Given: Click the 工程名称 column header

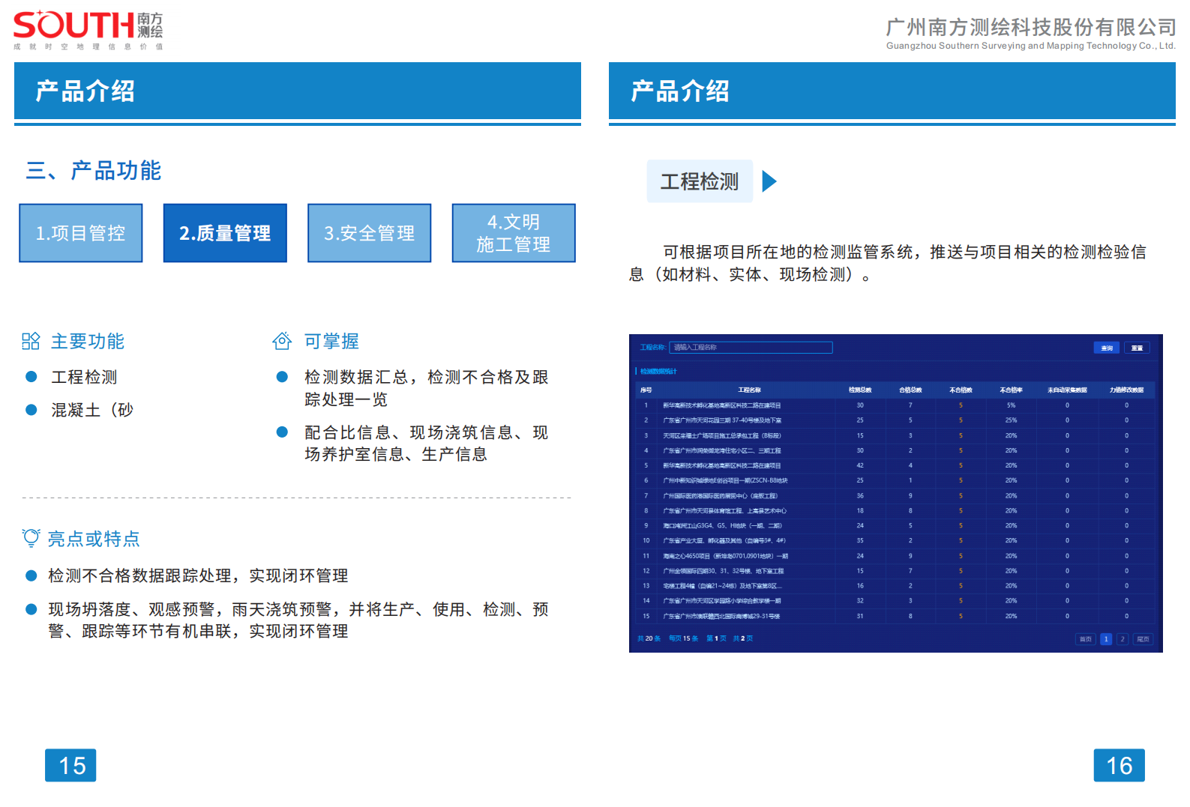Looking at the screenshot, I should click(x=749, y=390).
